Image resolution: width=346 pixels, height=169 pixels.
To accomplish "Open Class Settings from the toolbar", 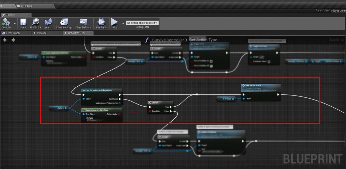I will point(64,22).
